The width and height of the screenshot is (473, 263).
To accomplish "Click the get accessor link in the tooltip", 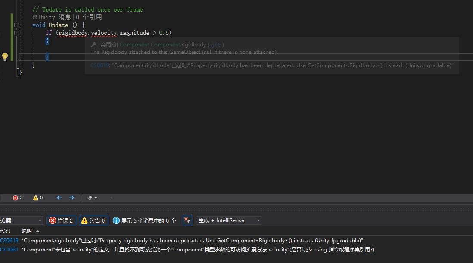I will [215, 44].
